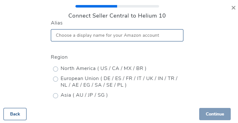This screenshot has width=238, height=123.
Task: Click the 'US / CA / MX / BR' country list
Action: click(x=122, y=68)
